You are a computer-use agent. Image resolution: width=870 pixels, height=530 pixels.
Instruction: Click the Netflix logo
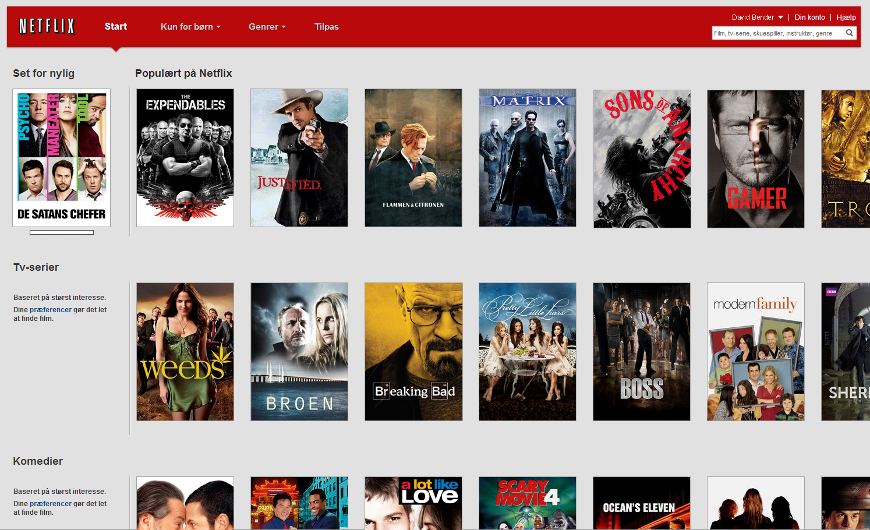(47, 26)
